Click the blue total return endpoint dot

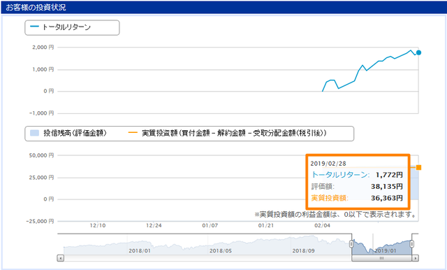[418, 52]
